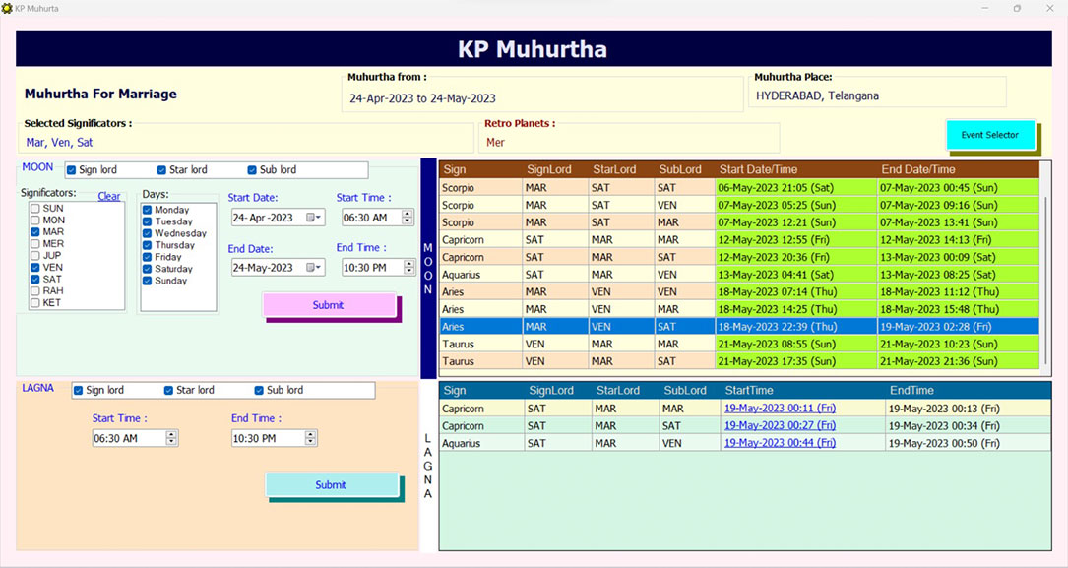
Task: Uncheck the VEN significator checkbox
Action: [x=35, y=267]
